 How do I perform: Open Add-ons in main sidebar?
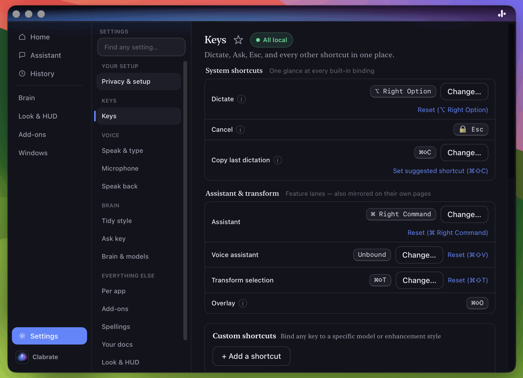point(32,134)
